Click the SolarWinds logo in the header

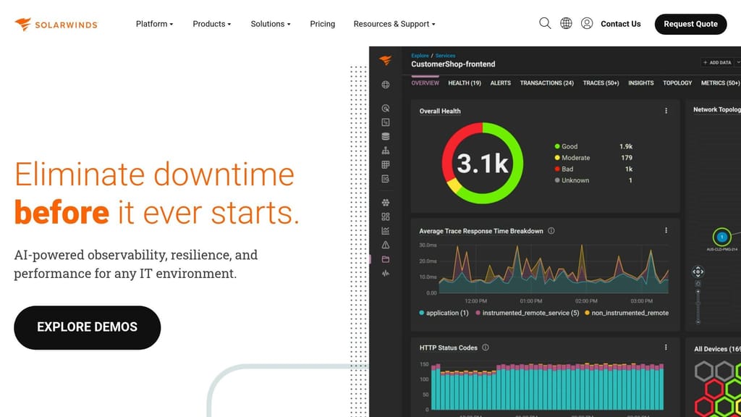click(56, 24)
